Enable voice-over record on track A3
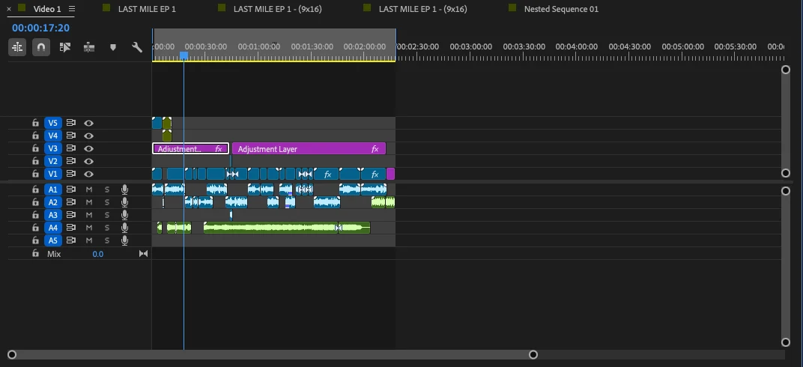 coord(124,215)
